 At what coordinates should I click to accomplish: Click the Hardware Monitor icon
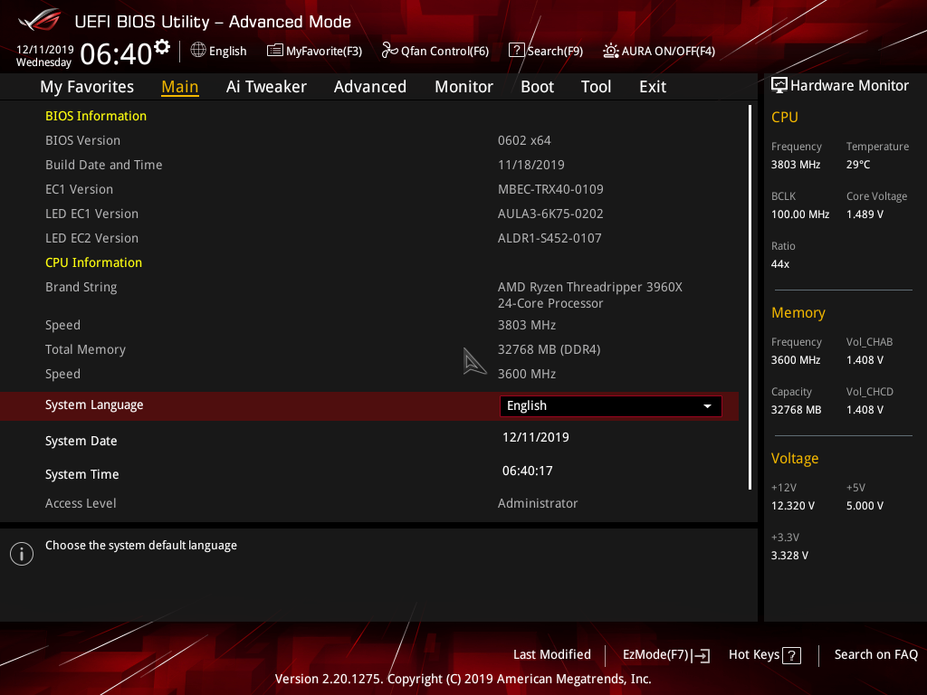(x=779, y=85)
